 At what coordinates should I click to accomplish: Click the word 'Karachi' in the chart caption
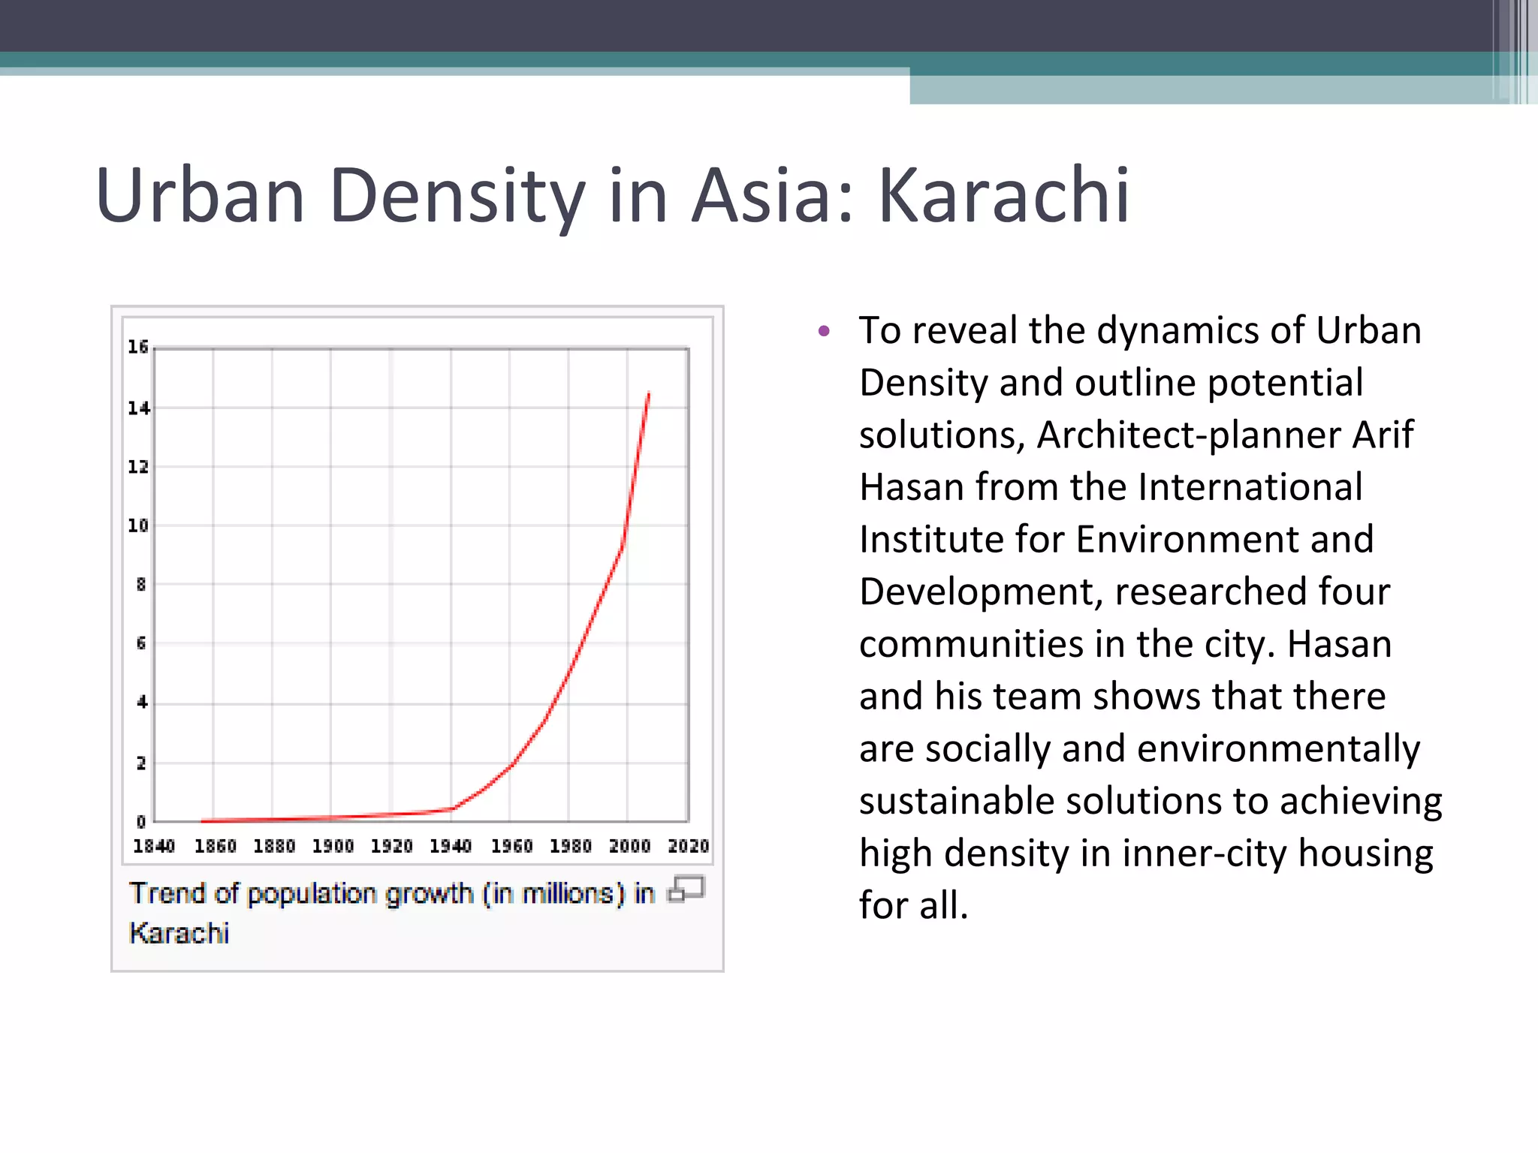tap(179, 933)
